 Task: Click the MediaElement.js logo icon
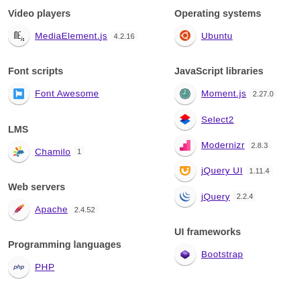tap(19, 35)
